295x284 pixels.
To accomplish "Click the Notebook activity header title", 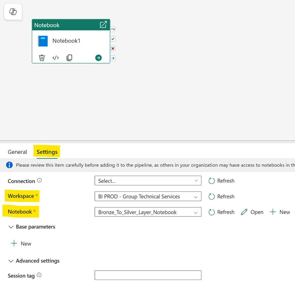I will pos(47,25).
